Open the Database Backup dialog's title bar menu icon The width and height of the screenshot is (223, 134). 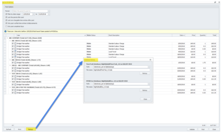coord(150,60)
